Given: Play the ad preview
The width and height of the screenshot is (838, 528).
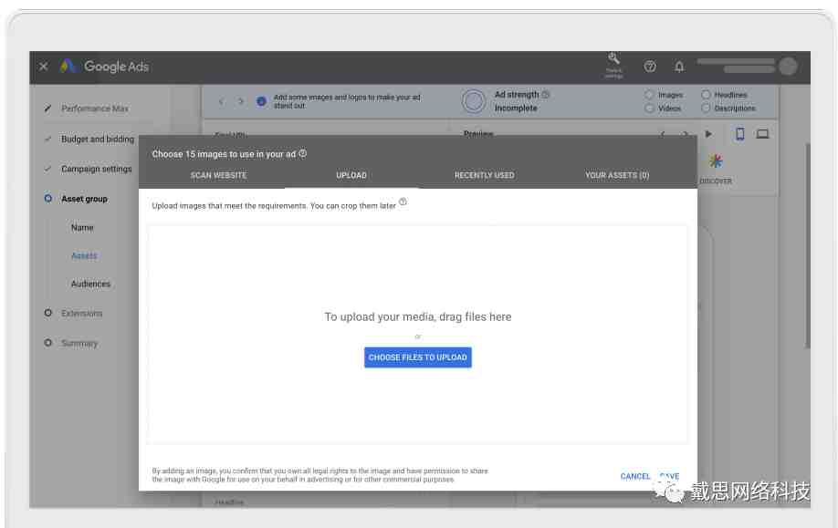Looking at the screenshot, I should (x=708, y=134).
